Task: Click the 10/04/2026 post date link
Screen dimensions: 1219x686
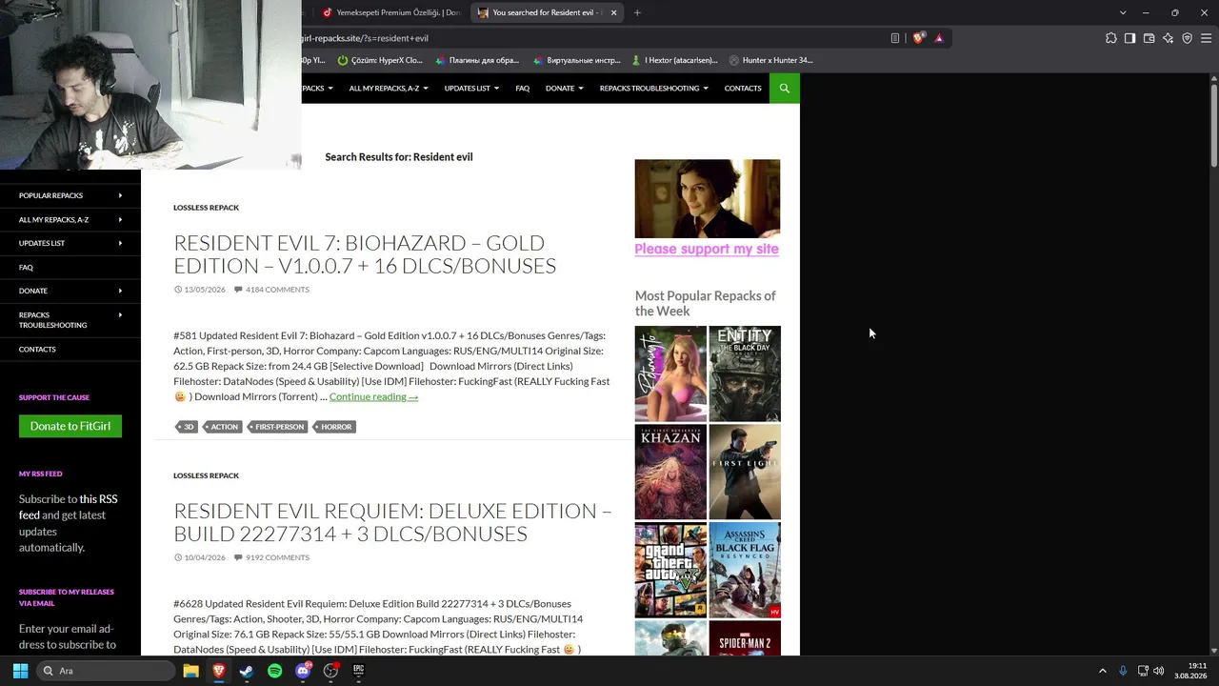Action: tap(205, 557)
